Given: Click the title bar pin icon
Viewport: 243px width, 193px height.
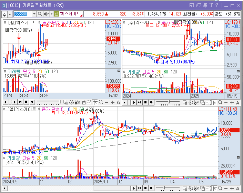Looking at the screenshot, I should coord(205,6).
